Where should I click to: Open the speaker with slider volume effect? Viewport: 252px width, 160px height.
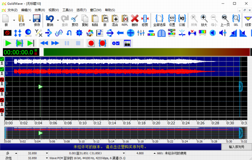pos(223,33)
